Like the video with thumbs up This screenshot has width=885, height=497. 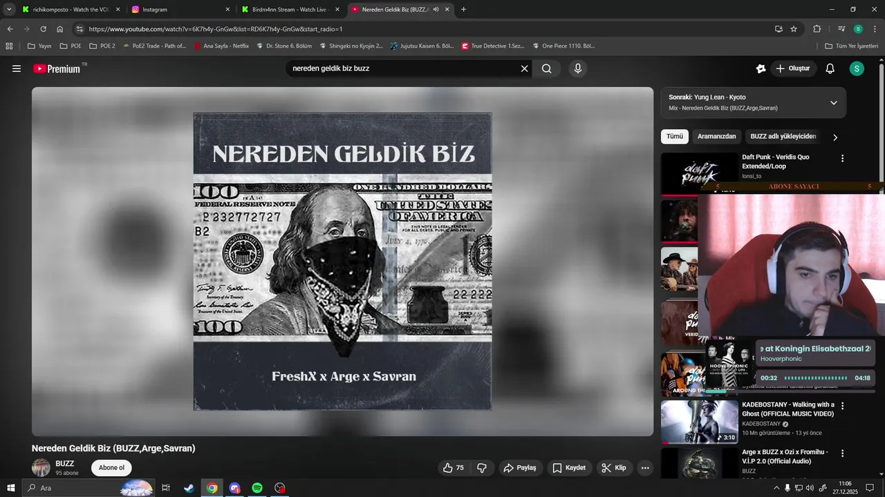click(454, 468)
